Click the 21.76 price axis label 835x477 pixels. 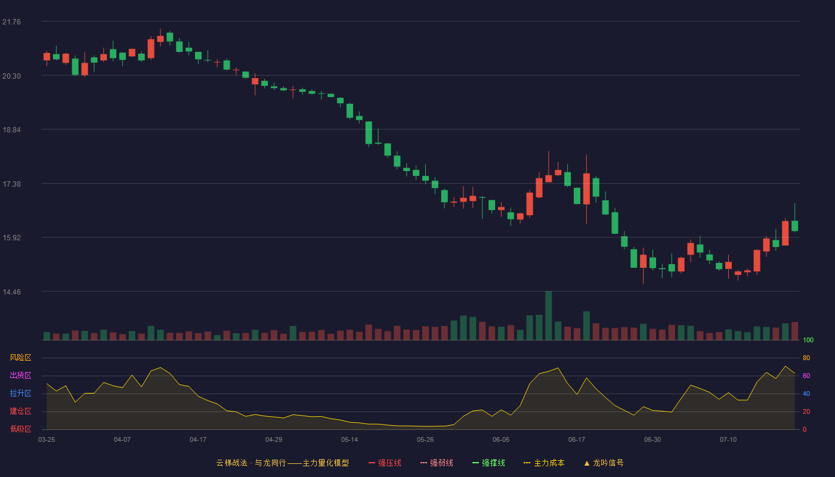pos(11,22)
